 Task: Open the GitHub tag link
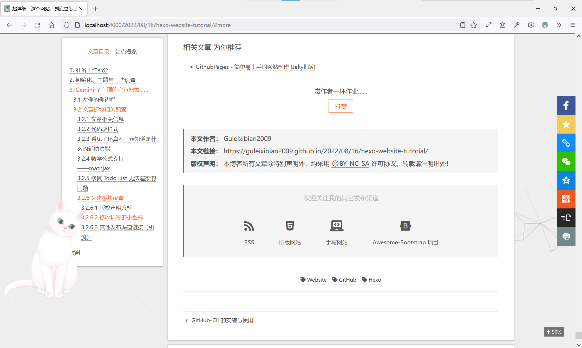344,280
